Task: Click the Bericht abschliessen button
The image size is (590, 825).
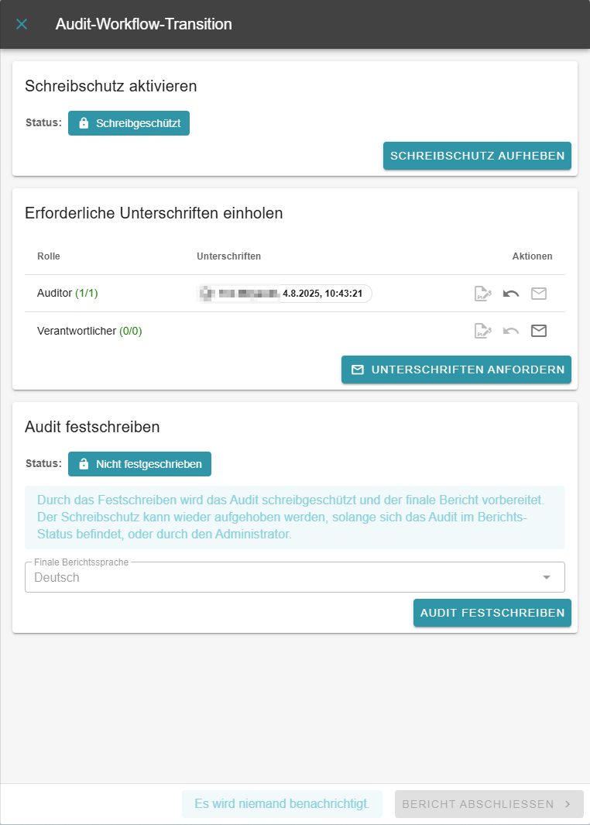Action: [x=489, y=804]
